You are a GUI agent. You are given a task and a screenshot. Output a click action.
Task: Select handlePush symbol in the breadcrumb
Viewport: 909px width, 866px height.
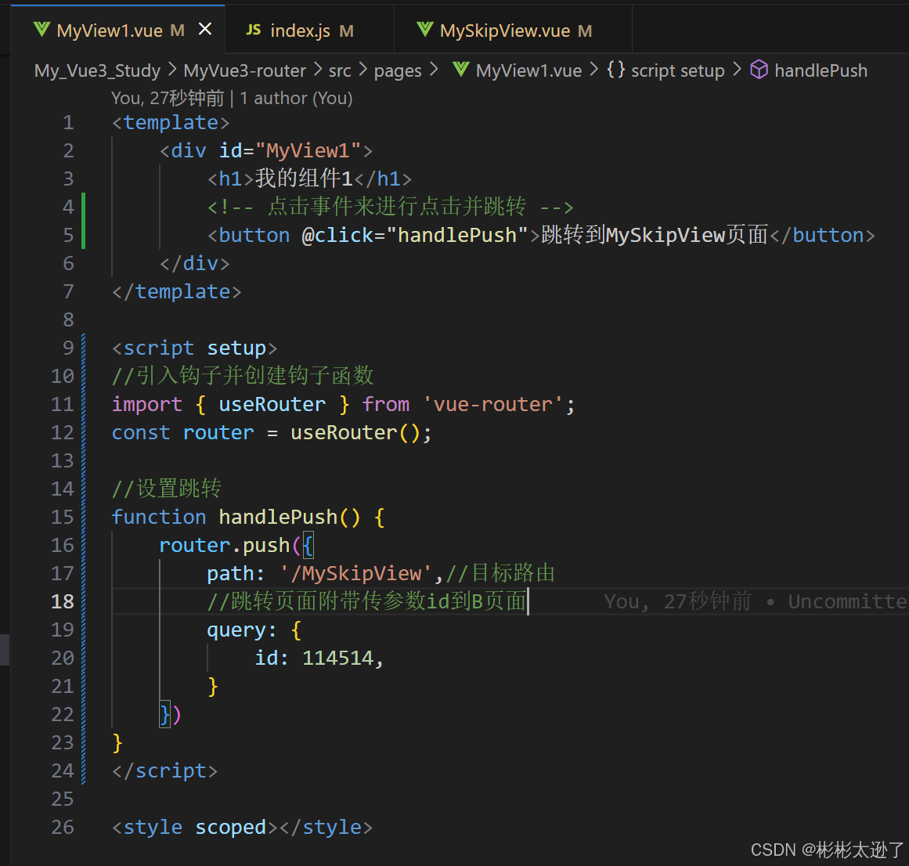click(x=821, y=70)
